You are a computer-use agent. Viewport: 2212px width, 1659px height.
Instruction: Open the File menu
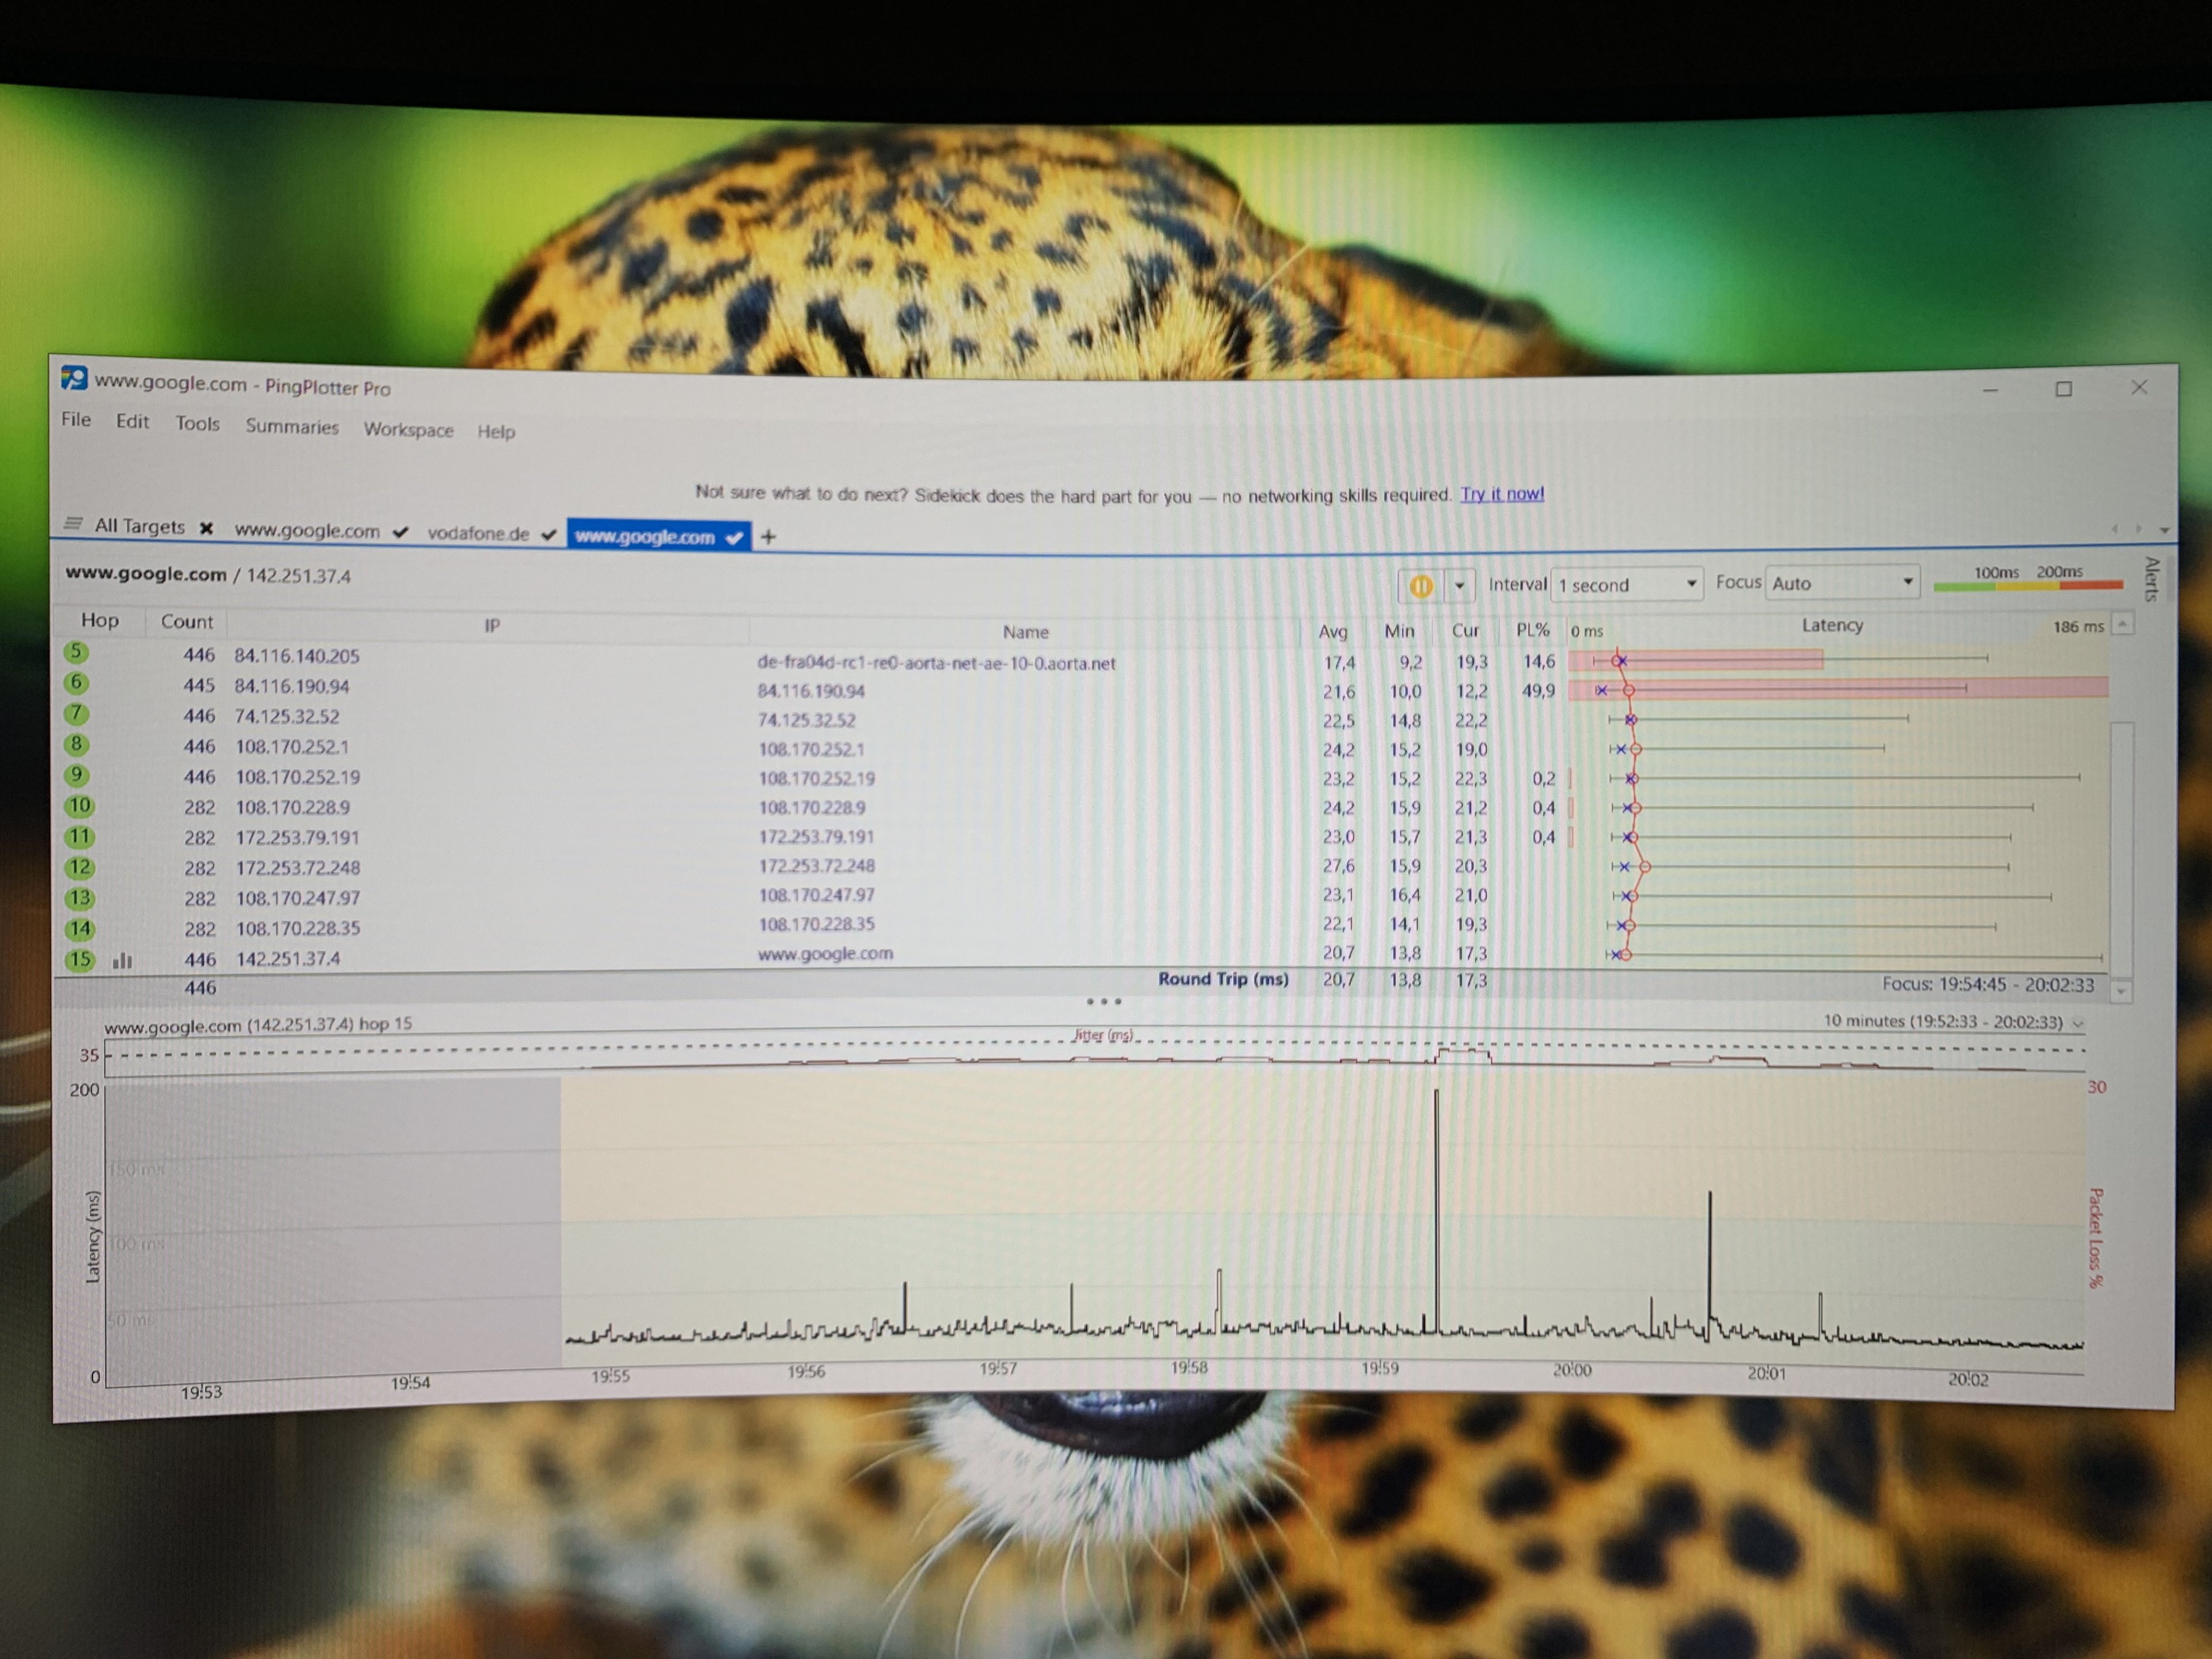(x=76, y=420)
